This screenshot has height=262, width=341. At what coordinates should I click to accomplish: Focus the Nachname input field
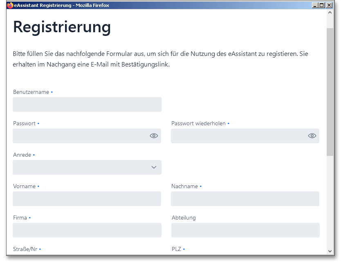coord(245,199)
